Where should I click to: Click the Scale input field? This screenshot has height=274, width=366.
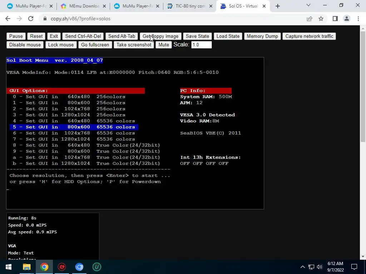(202, 45)
